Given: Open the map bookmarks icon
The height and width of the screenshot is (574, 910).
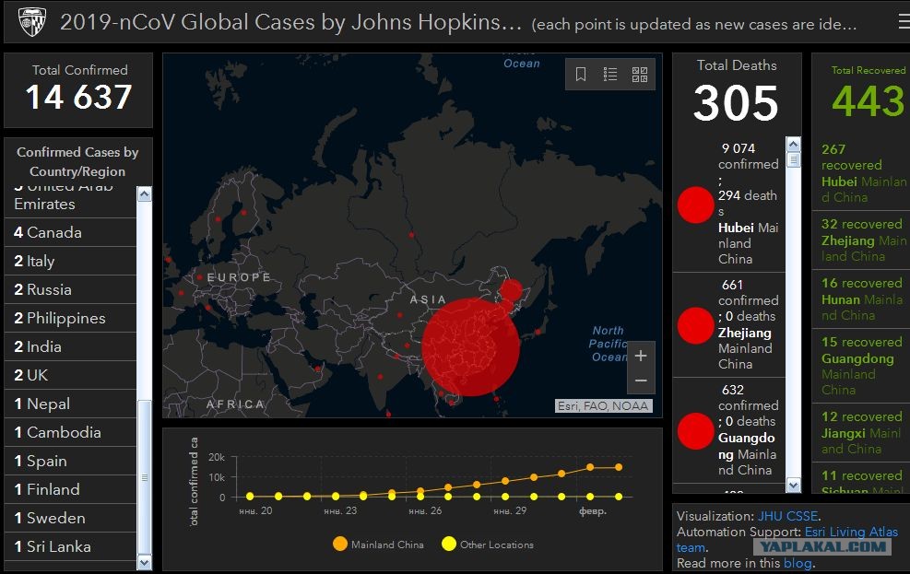Looking at the screenshot, I should click(x=580, y=75).
